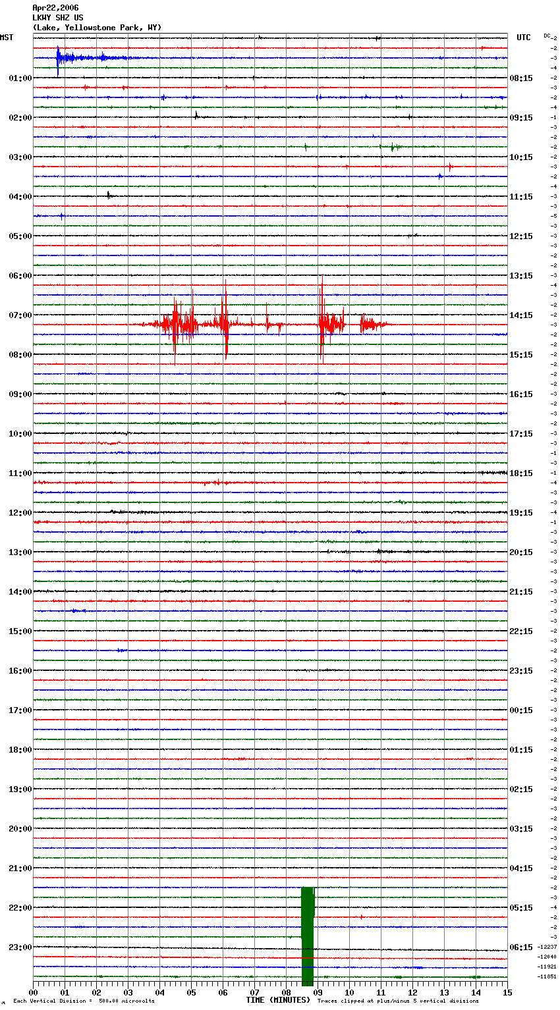Click the 12:00 MST time label
The image size is (560, 1010).
pos(20,513)
